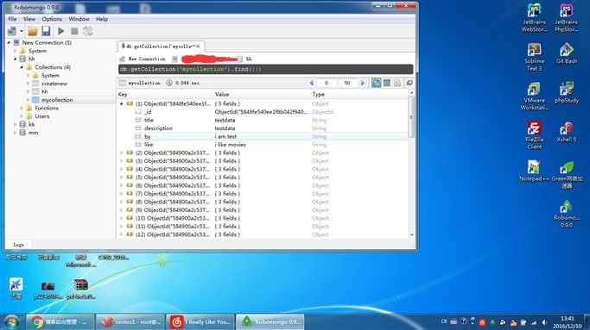Open the dropdown arrow beside the connect icon
Screen dimensions: 590x330
click(x=22, y=31)
